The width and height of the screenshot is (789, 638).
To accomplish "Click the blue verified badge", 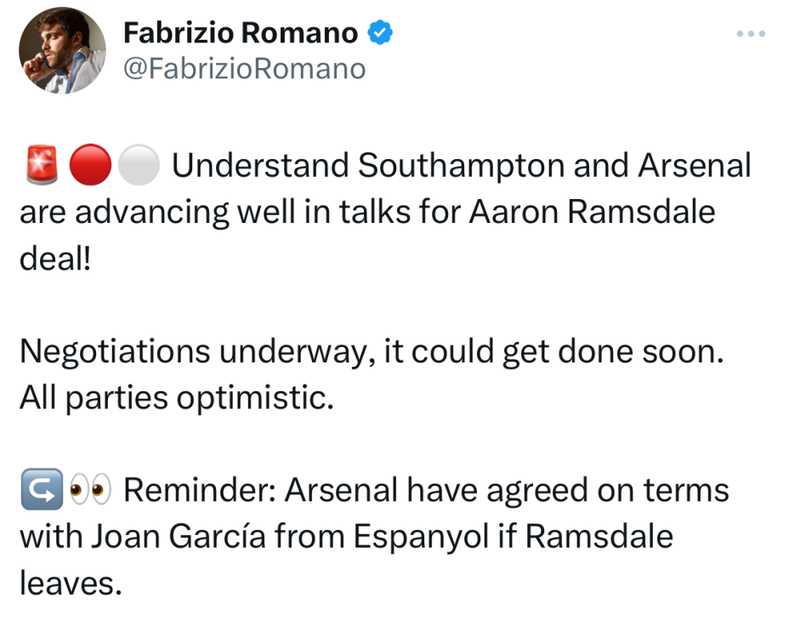I will coord(378,33).
